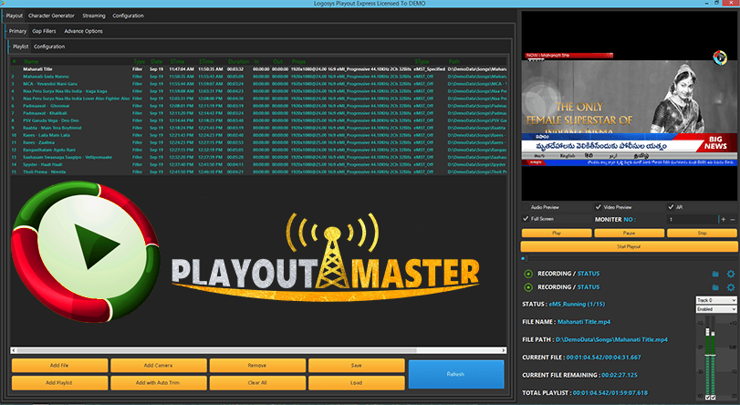
Task: Uncheck the Video Preview checkbox
Action: click(x=598, y=207)
